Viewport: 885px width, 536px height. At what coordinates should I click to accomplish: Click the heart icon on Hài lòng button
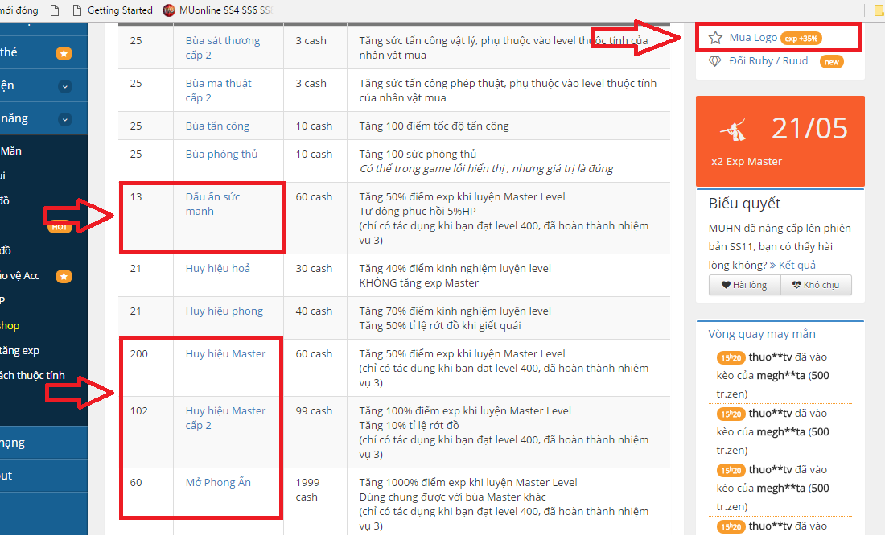pyautogui.click(x=726, y=285)
